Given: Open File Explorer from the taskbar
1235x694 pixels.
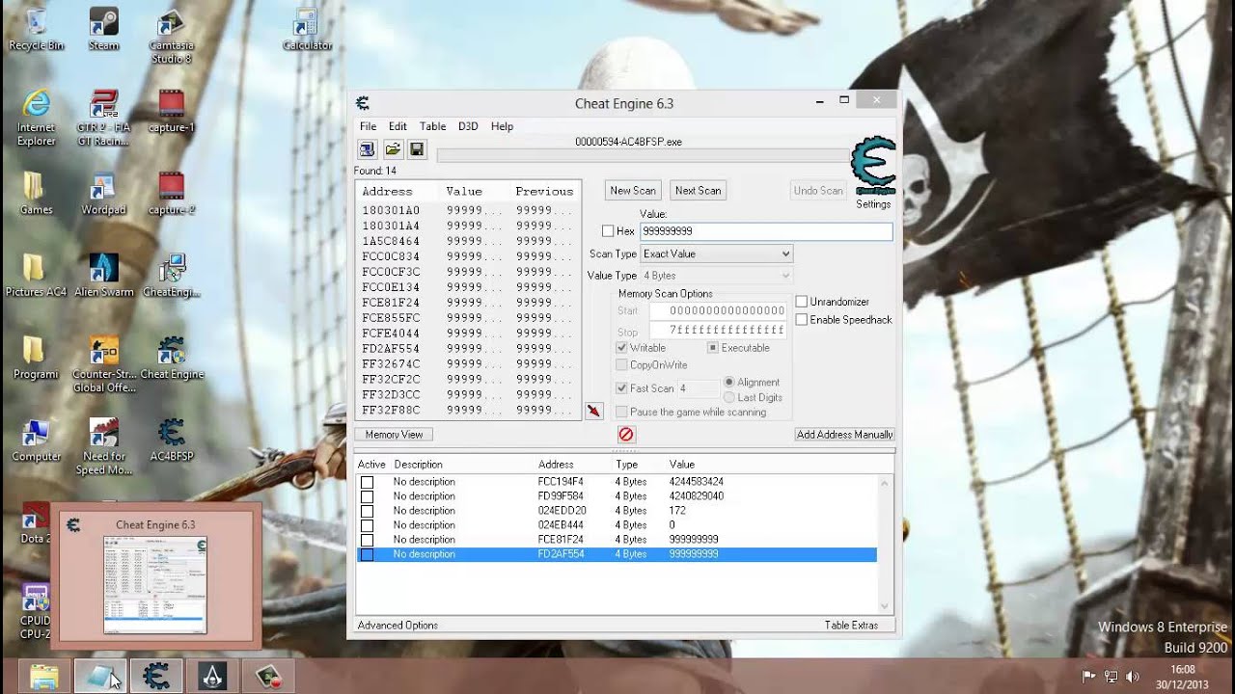Looking at the screenshot, I should tap(44, 676).
